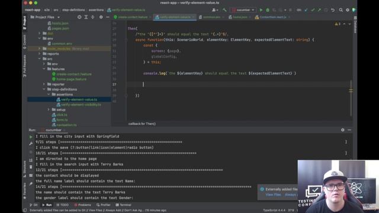Go to next highlighted problem arrow

click(349, 24)
